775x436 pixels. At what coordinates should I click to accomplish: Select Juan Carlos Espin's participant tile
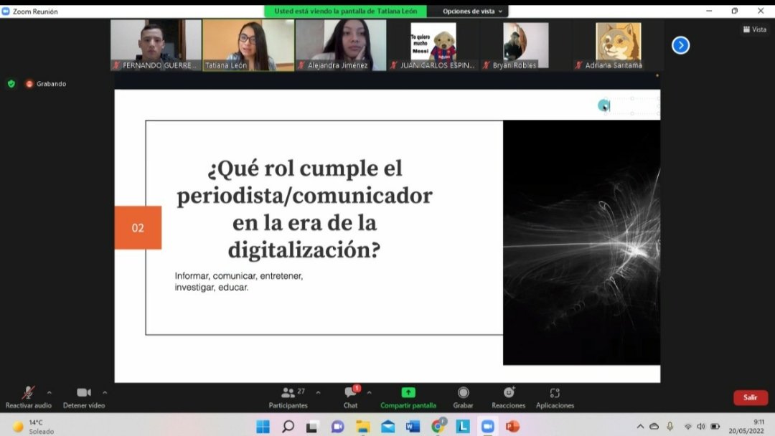click(433, 45)
